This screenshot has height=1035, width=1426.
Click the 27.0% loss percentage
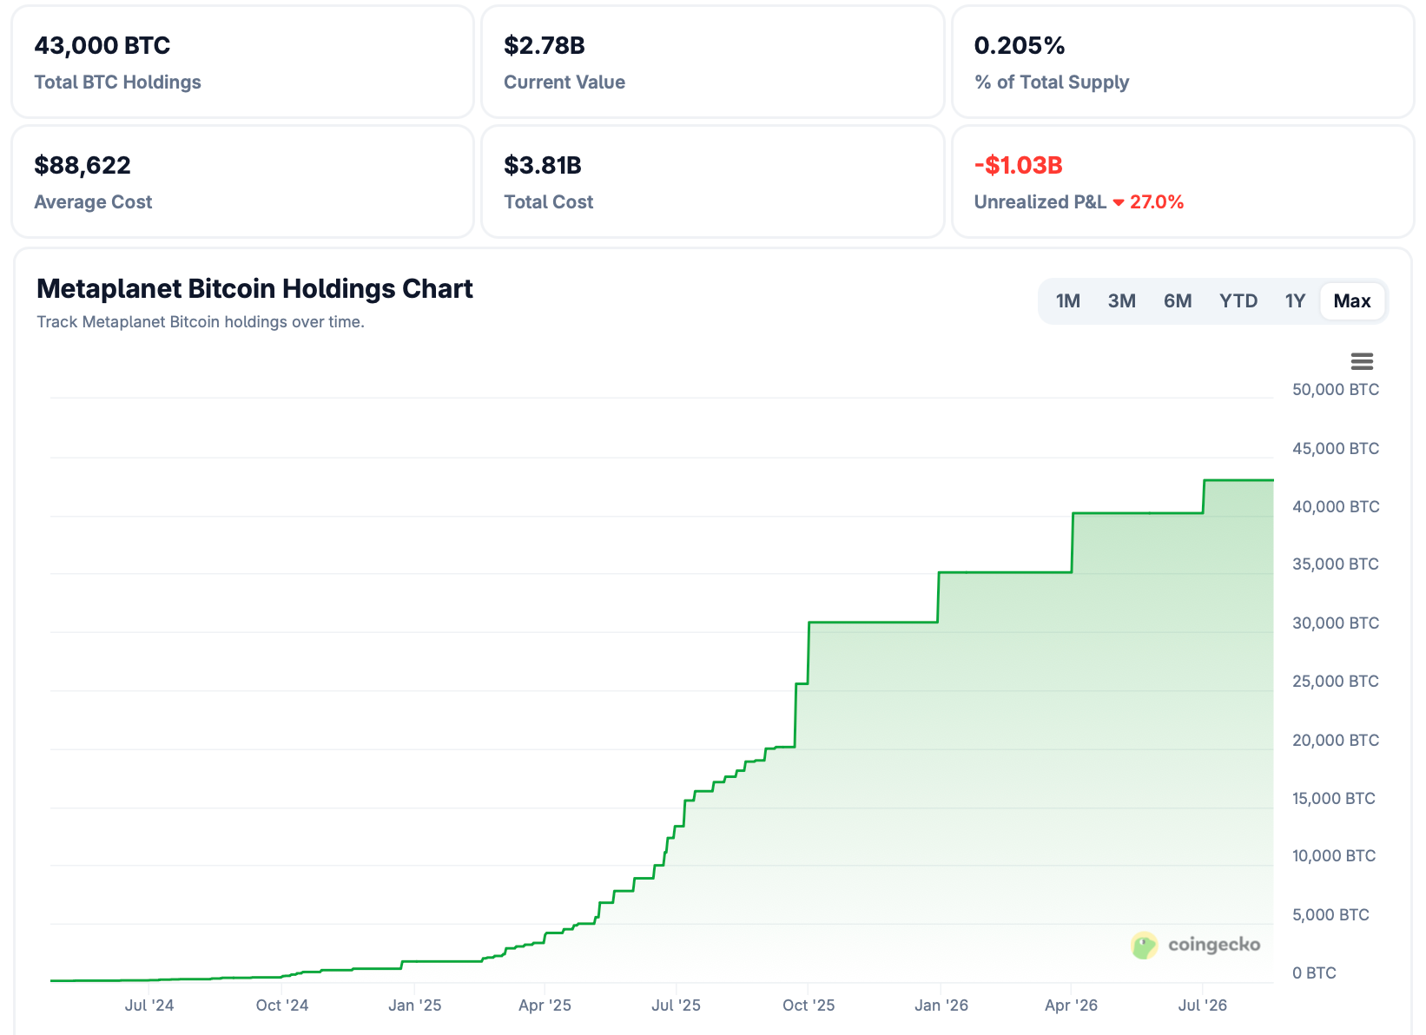[1157, 202]
